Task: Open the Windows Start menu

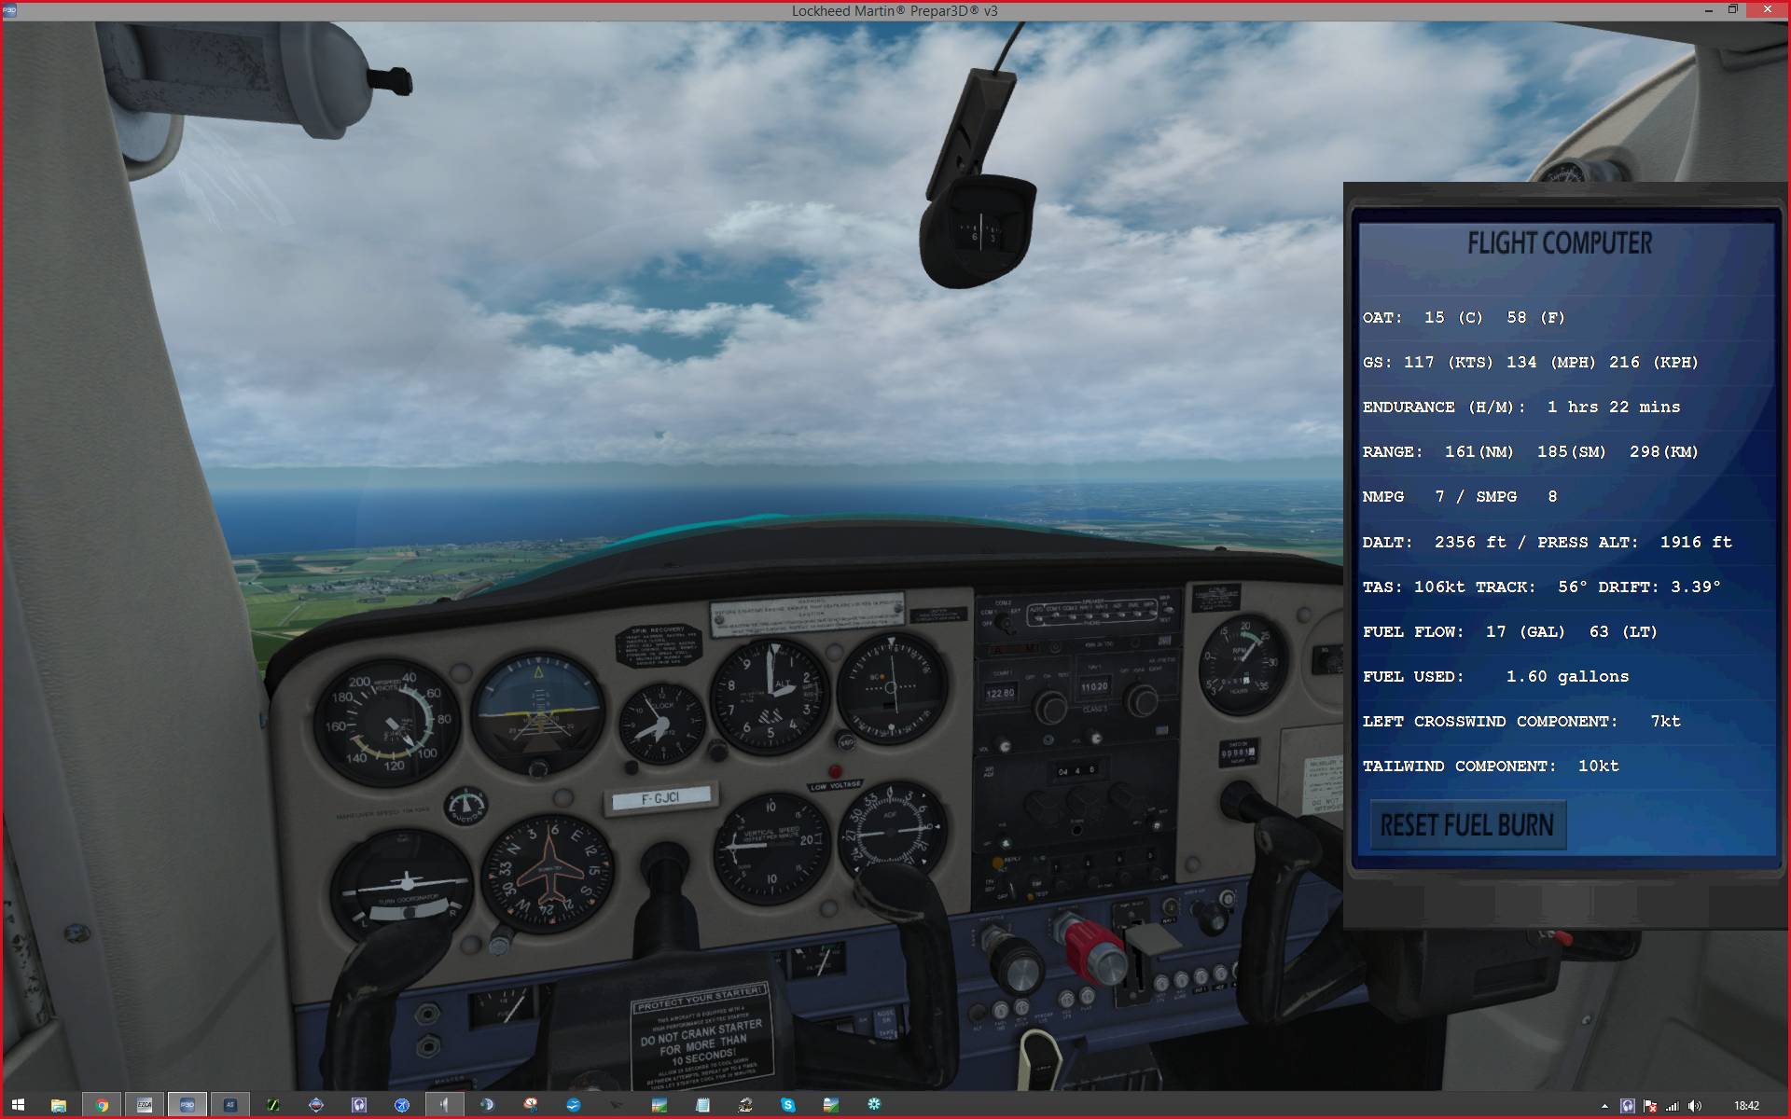Action: [x=18, y=1105]
